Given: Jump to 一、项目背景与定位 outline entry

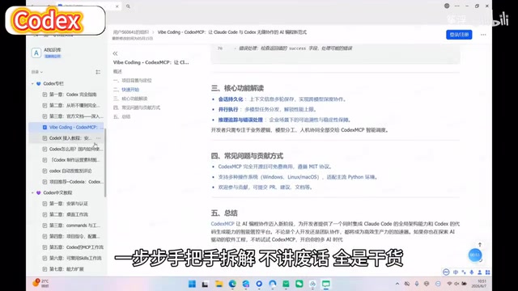Looking at the screenshot, I should coord(132,81).
